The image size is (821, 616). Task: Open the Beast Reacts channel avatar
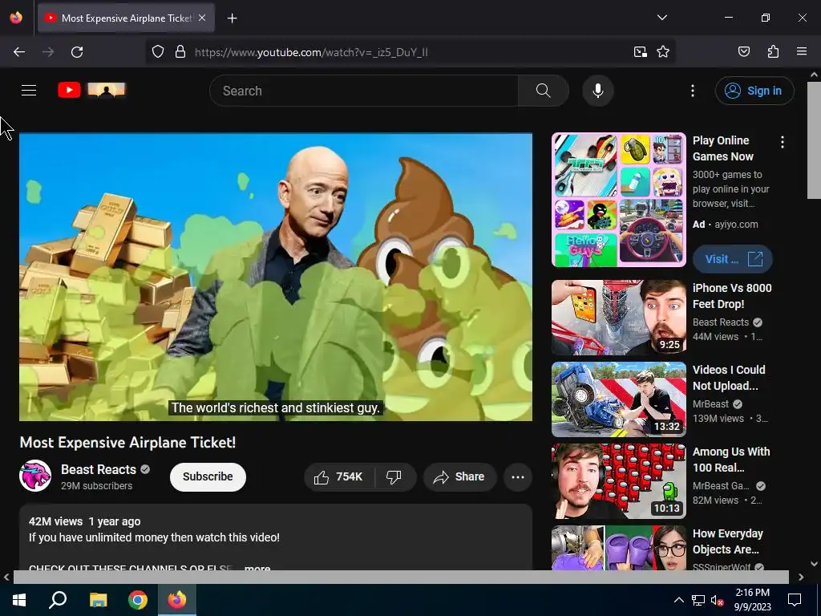click(35, 476)
